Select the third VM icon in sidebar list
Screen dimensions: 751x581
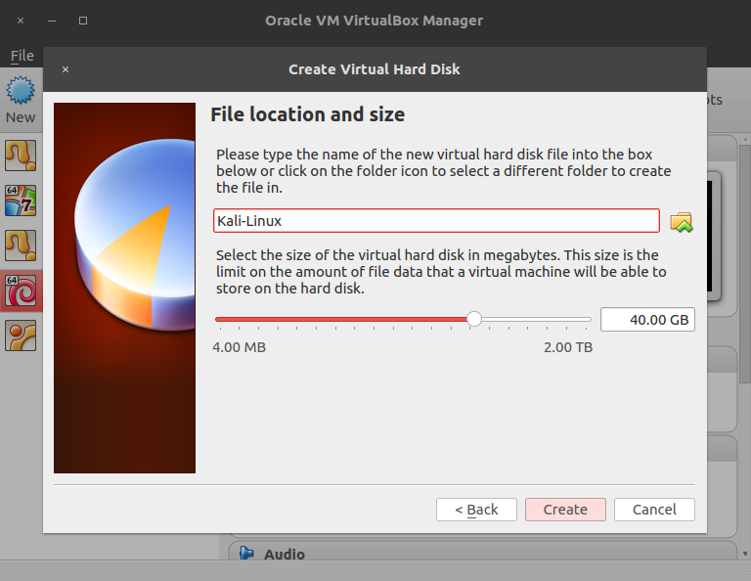coord(21,246)
